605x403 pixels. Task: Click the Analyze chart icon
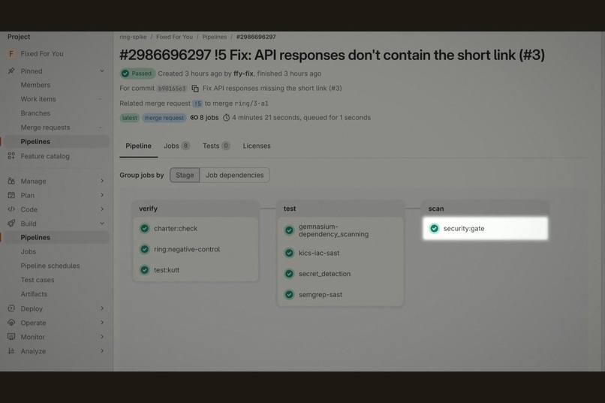(x=11, y=351)
